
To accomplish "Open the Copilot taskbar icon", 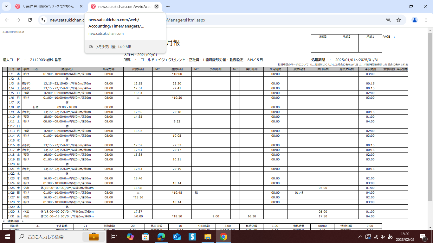I will [x=130, y=237].
